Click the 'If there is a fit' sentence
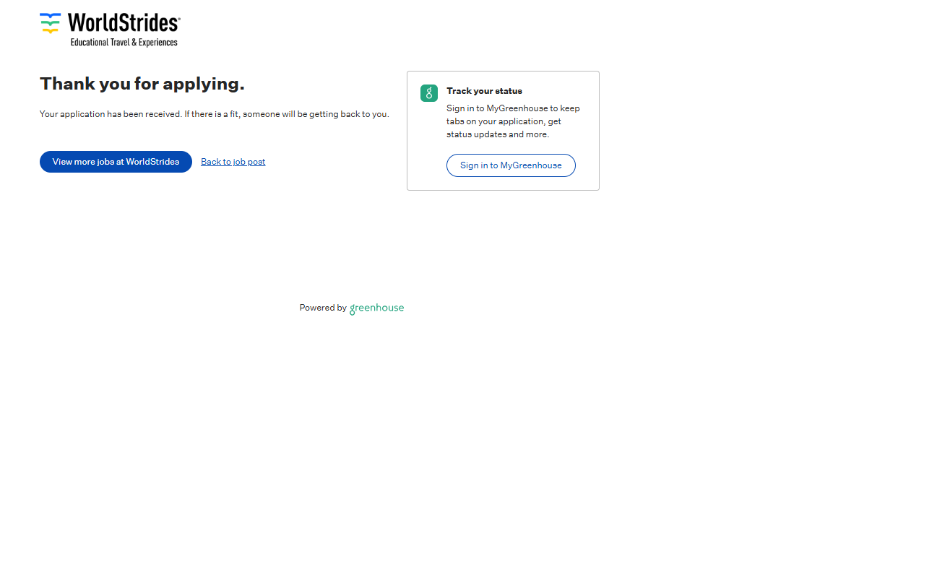Screen dimensions: 937x567 coord(286,114)
